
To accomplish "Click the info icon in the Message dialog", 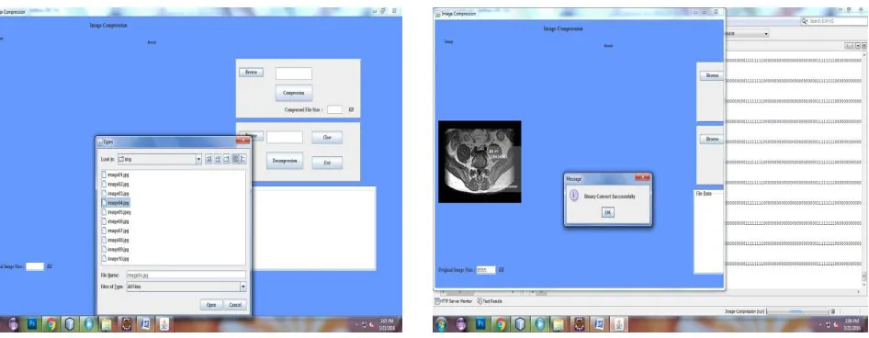I will point(574,196).
